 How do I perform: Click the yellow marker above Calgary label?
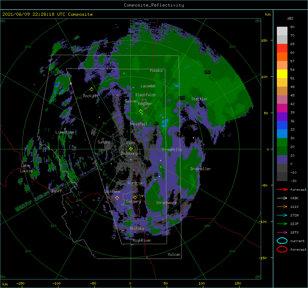click(135, 197)
